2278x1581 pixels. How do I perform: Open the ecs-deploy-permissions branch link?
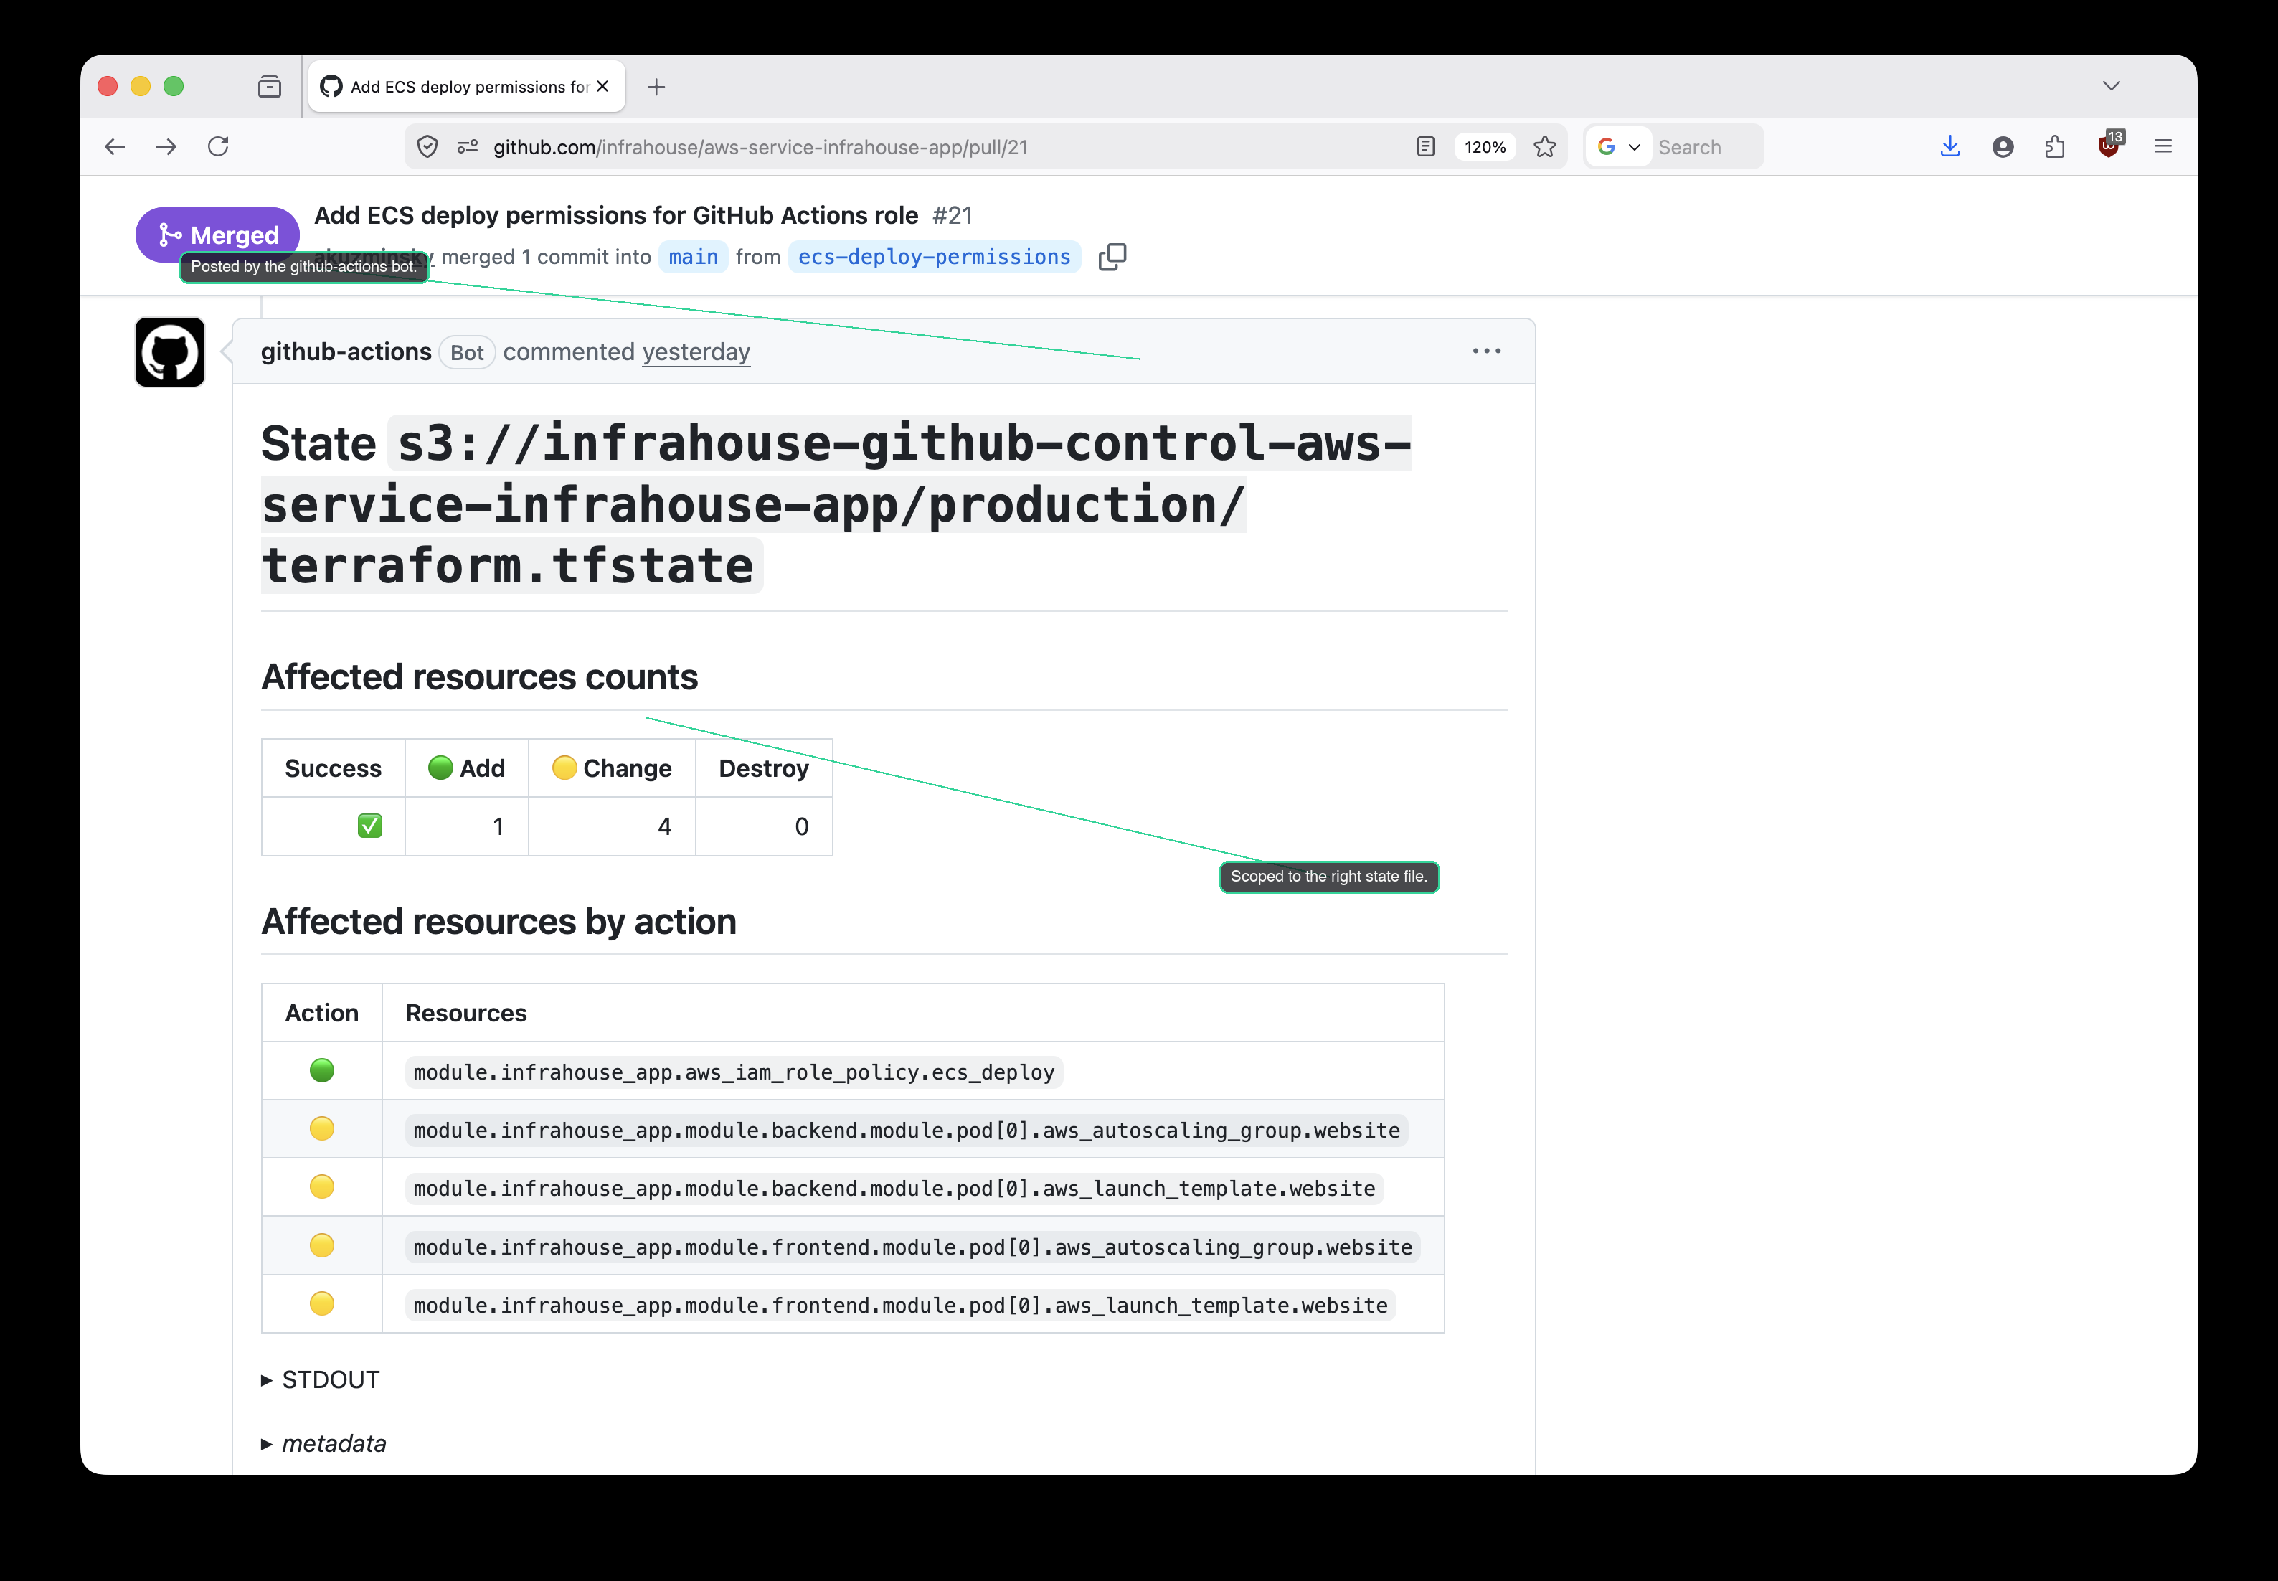[x=934, y=257]
